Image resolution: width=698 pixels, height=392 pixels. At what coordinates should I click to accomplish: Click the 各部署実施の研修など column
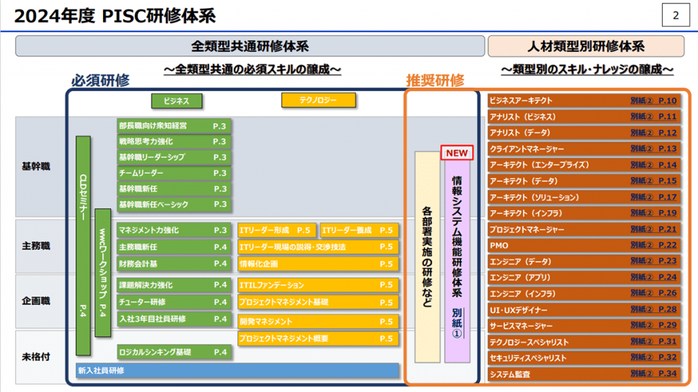pos(427,257)
